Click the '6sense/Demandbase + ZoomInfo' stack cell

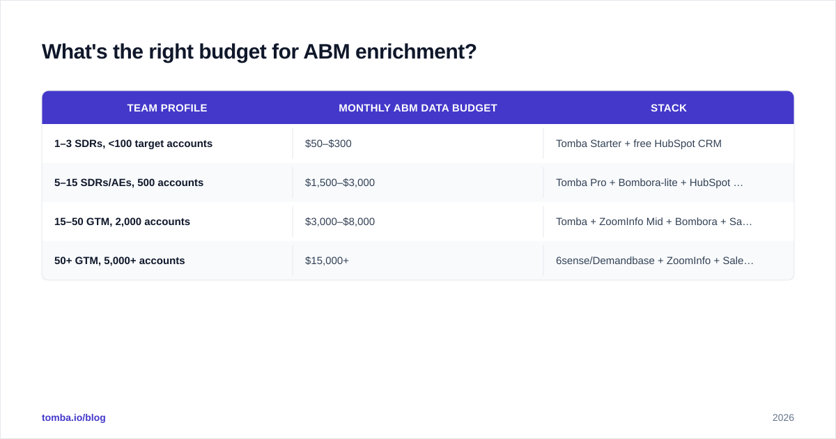(669, 261)
